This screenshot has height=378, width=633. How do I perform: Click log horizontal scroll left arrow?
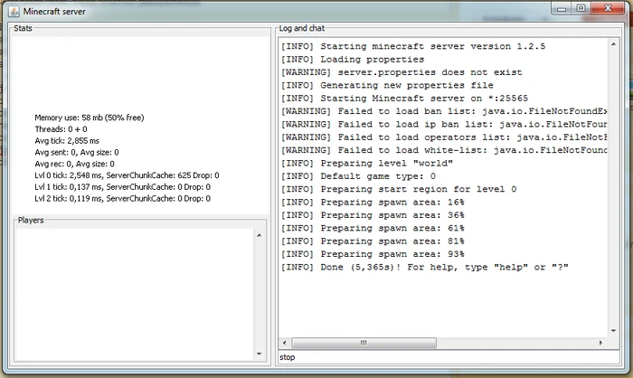pos(284,343)
